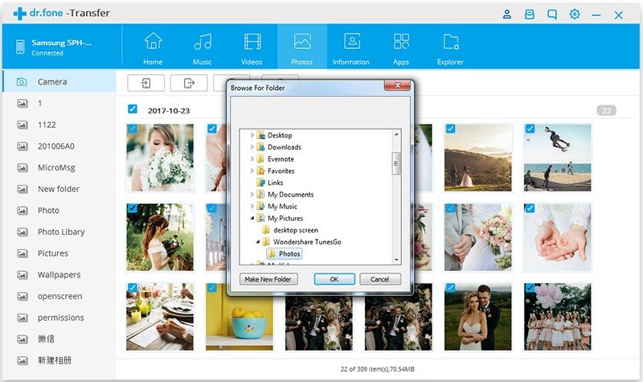
Task: Open the Information tab
Action: 351,47
